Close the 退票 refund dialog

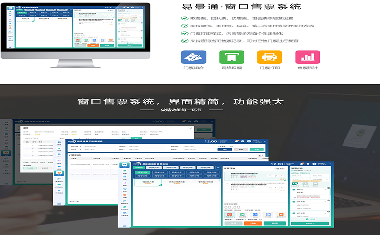[x=190, y=128]
